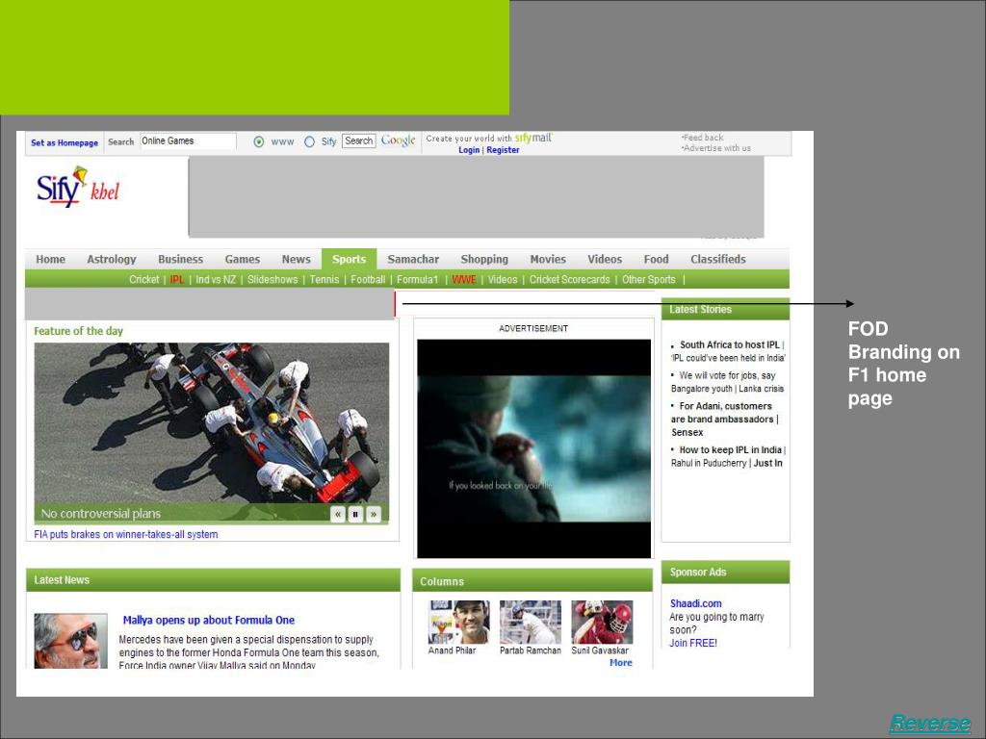This screenshot has height=739, width=986.
Task: Open 'FIA puts brakes on winner-takes-all system' link
Action: 126,535
